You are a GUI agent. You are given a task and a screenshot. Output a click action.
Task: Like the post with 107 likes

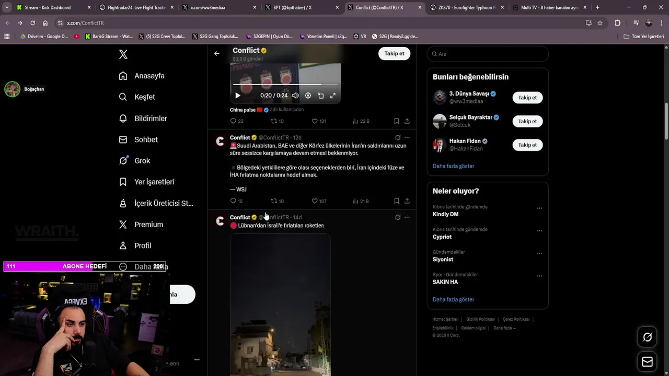pos(319,201)
